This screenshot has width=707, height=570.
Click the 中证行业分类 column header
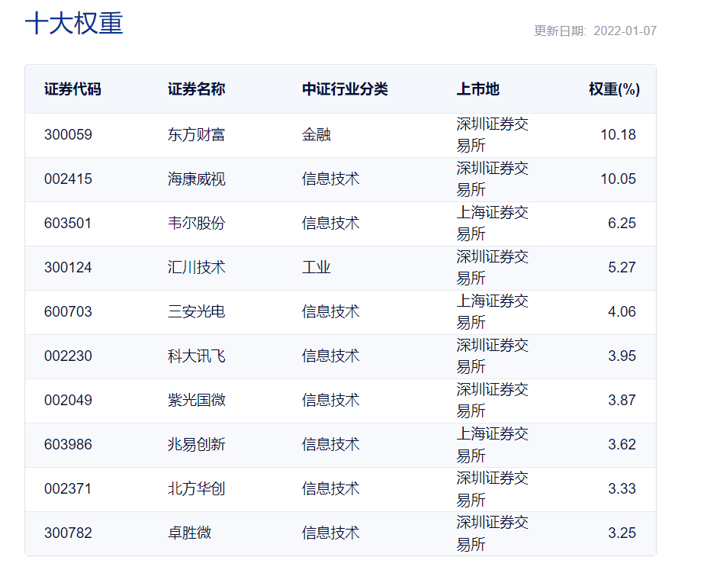pyautogui.click(x=345, y=89)
